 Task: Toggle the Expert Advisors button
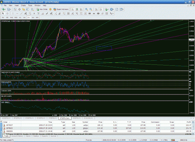point(61,9)
